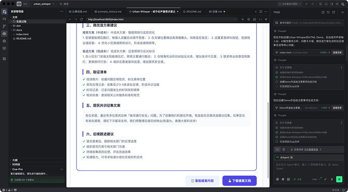
Task: Click 查看变更 for the index.html change
Action: tap(337, 53)
